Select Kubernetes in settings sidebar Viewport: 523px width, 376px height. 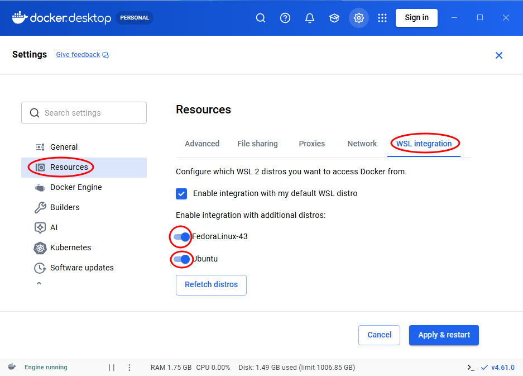click(x=70, y=248)
